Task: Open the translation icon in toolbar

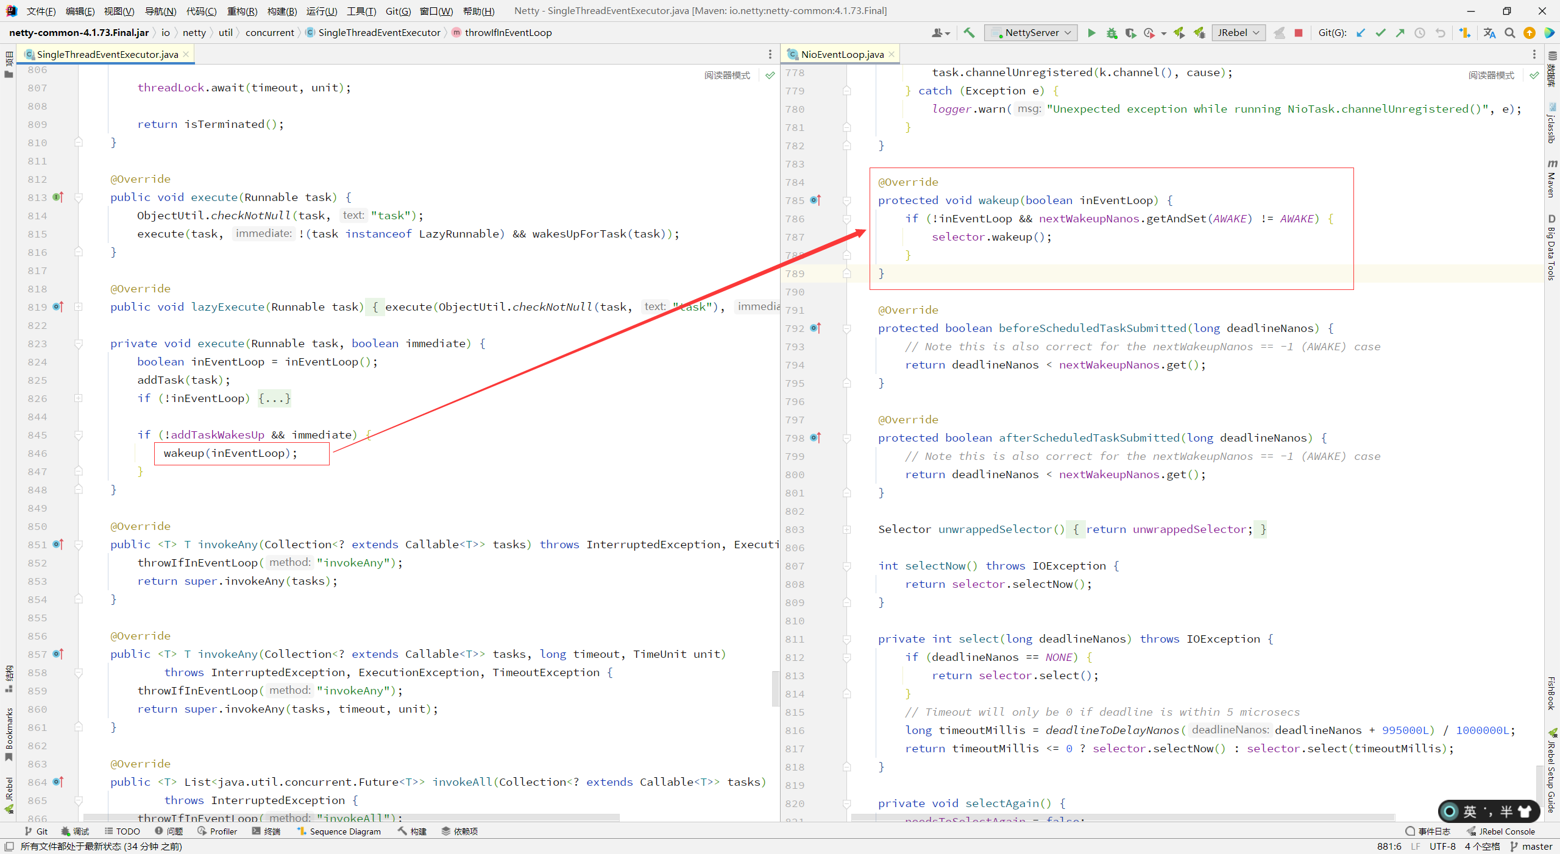Action: coord(1489,33)
